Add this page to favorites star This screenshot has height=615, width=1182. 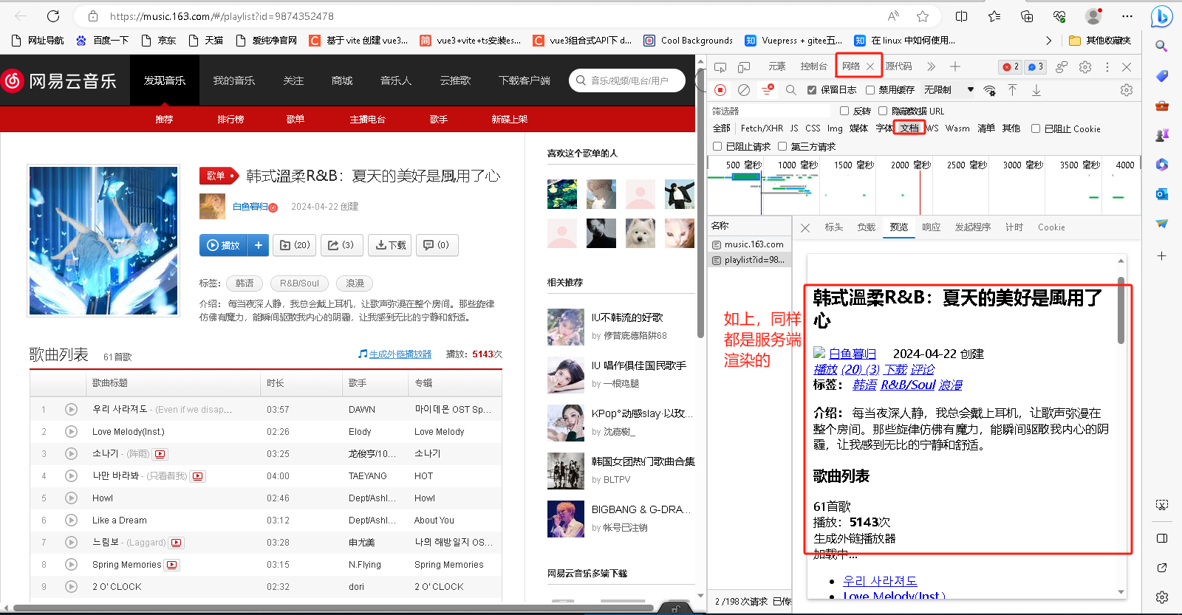pos(923,16)
